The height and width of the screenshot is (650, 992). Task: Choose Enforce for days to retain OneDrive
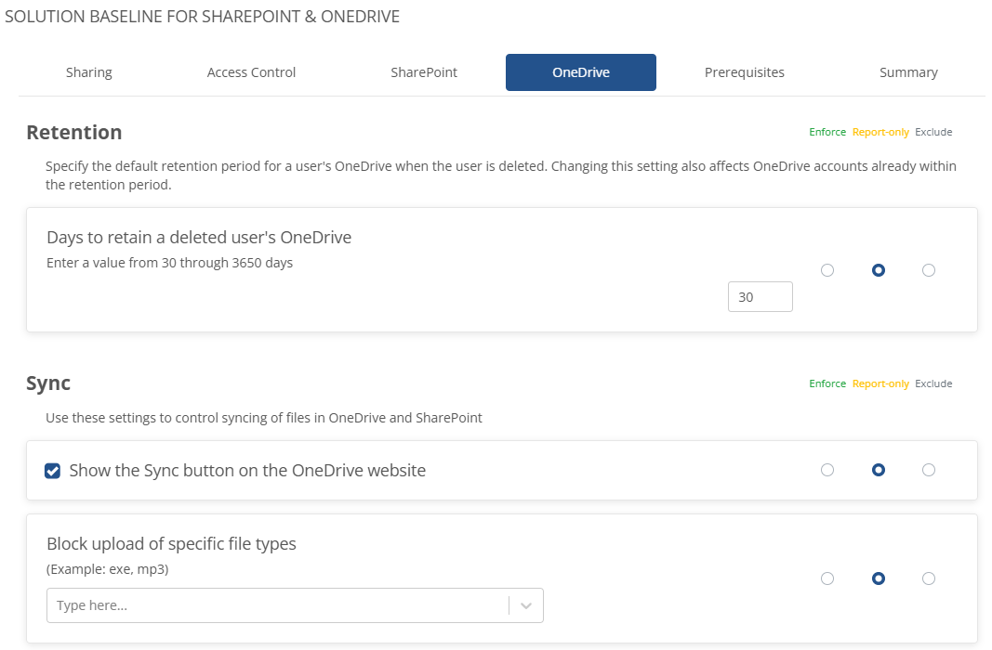pos(827,270)
